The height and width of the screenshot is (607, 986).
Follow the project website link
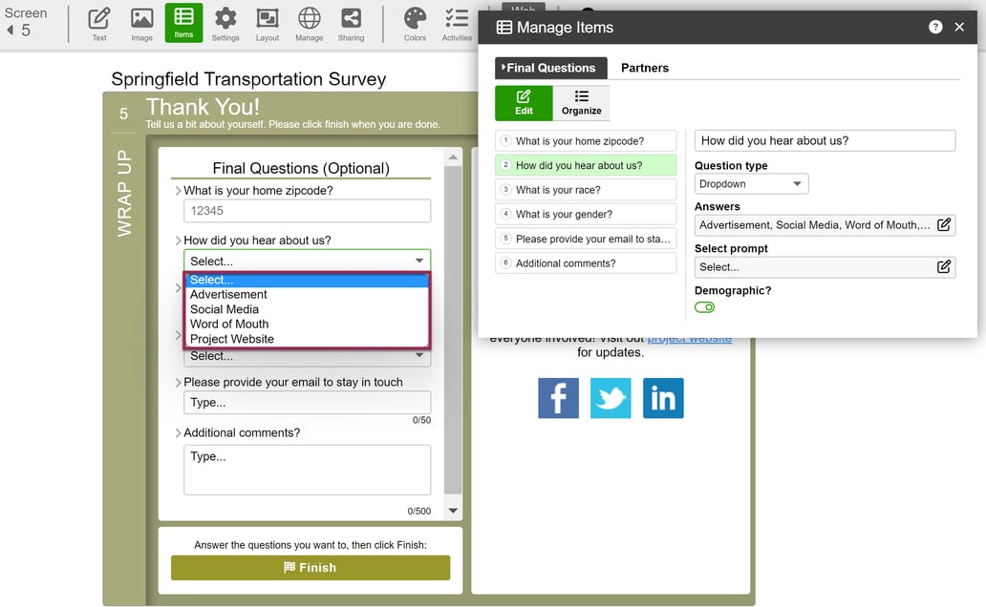[x=689, y=339]
